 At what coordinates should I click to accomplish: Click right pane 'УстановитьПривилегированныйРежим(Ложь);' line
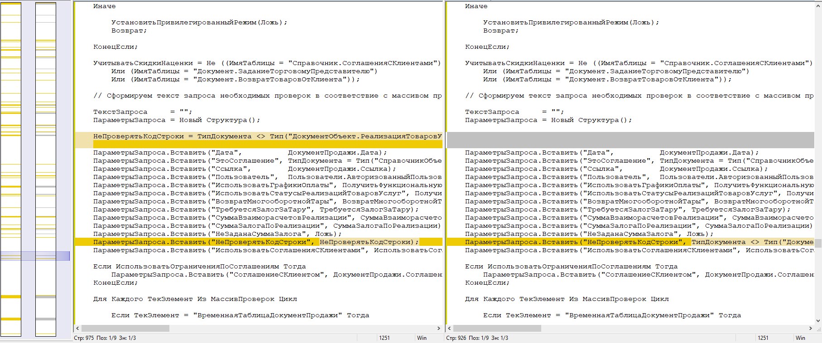coord(571,23)
